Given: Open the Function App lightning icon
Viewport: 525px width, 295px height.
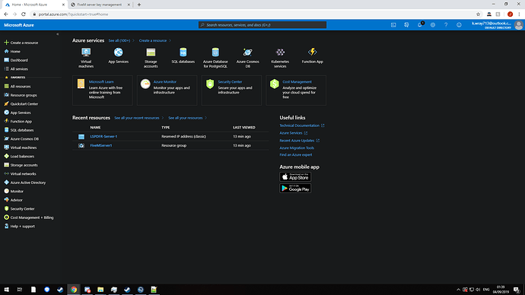Looking at the screenshot, I should (313, 52).
